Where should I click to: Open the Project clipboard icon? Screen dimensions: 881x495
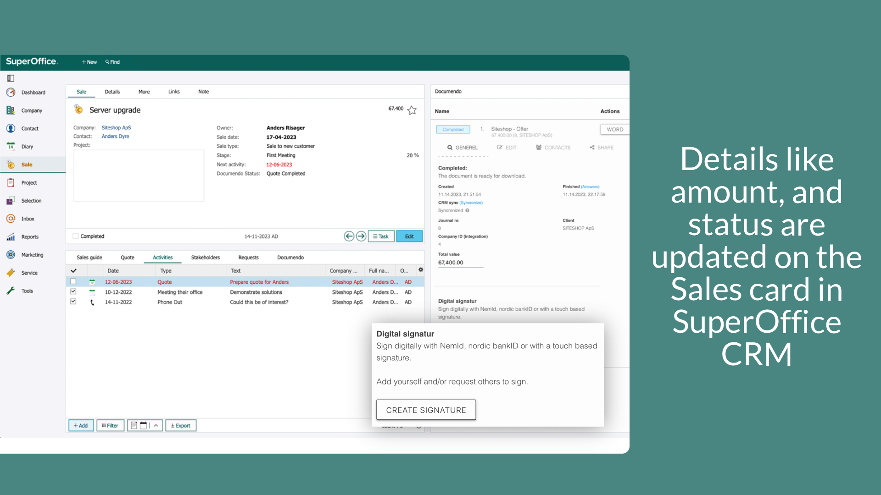[11, 182]
